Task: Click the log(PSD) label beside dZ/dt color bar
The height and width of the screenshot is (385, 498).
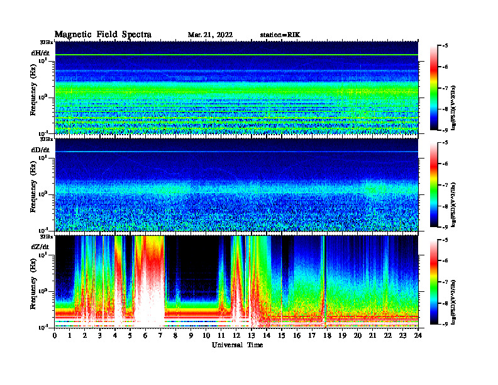Action: pos(453,301)
